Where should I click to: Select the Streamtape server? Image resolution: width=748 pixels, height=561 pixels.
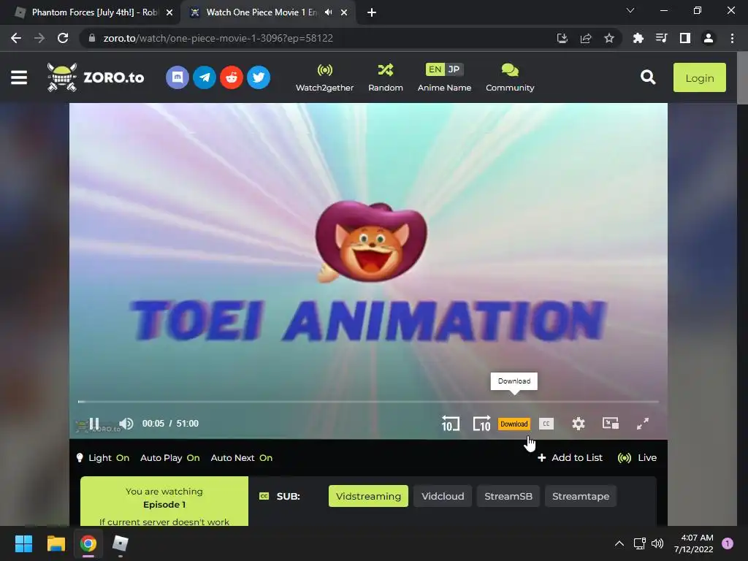[x=581, y=496]
